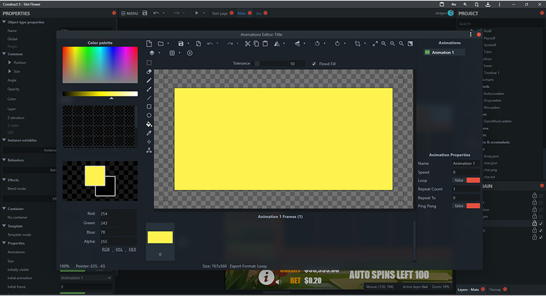Uncheck the Flood Fill checkbox
Screen dimensions: 546x296
314,64
